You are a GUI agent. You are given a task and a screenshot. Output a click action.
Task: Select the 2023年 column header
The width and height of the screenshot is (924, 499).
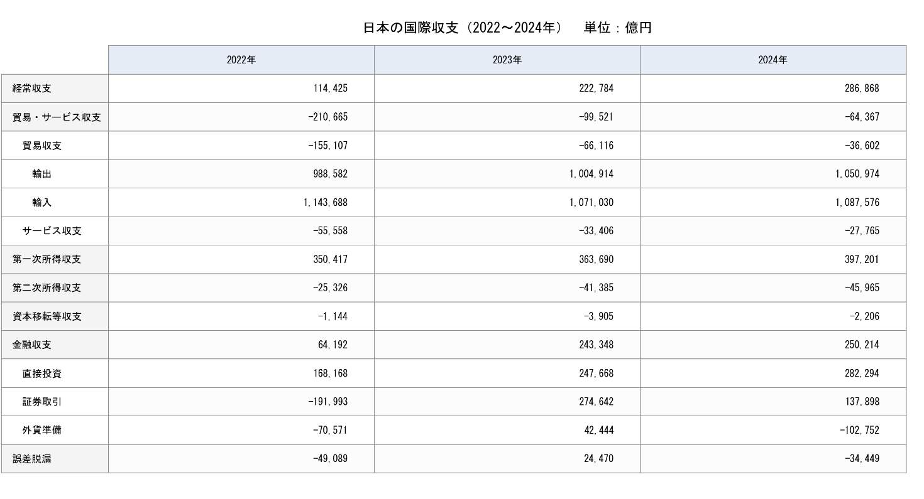pyautogui.click(x=507, y=60)
